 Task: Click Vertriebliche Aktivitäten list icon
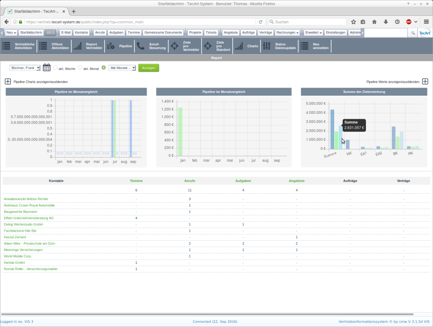tap(6, 46)
